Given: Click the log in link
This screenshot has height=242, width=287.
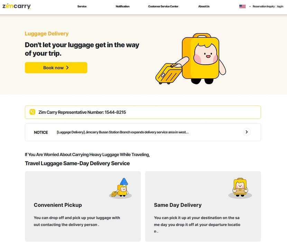Looking at the screenshot, I should pos(280,7).
